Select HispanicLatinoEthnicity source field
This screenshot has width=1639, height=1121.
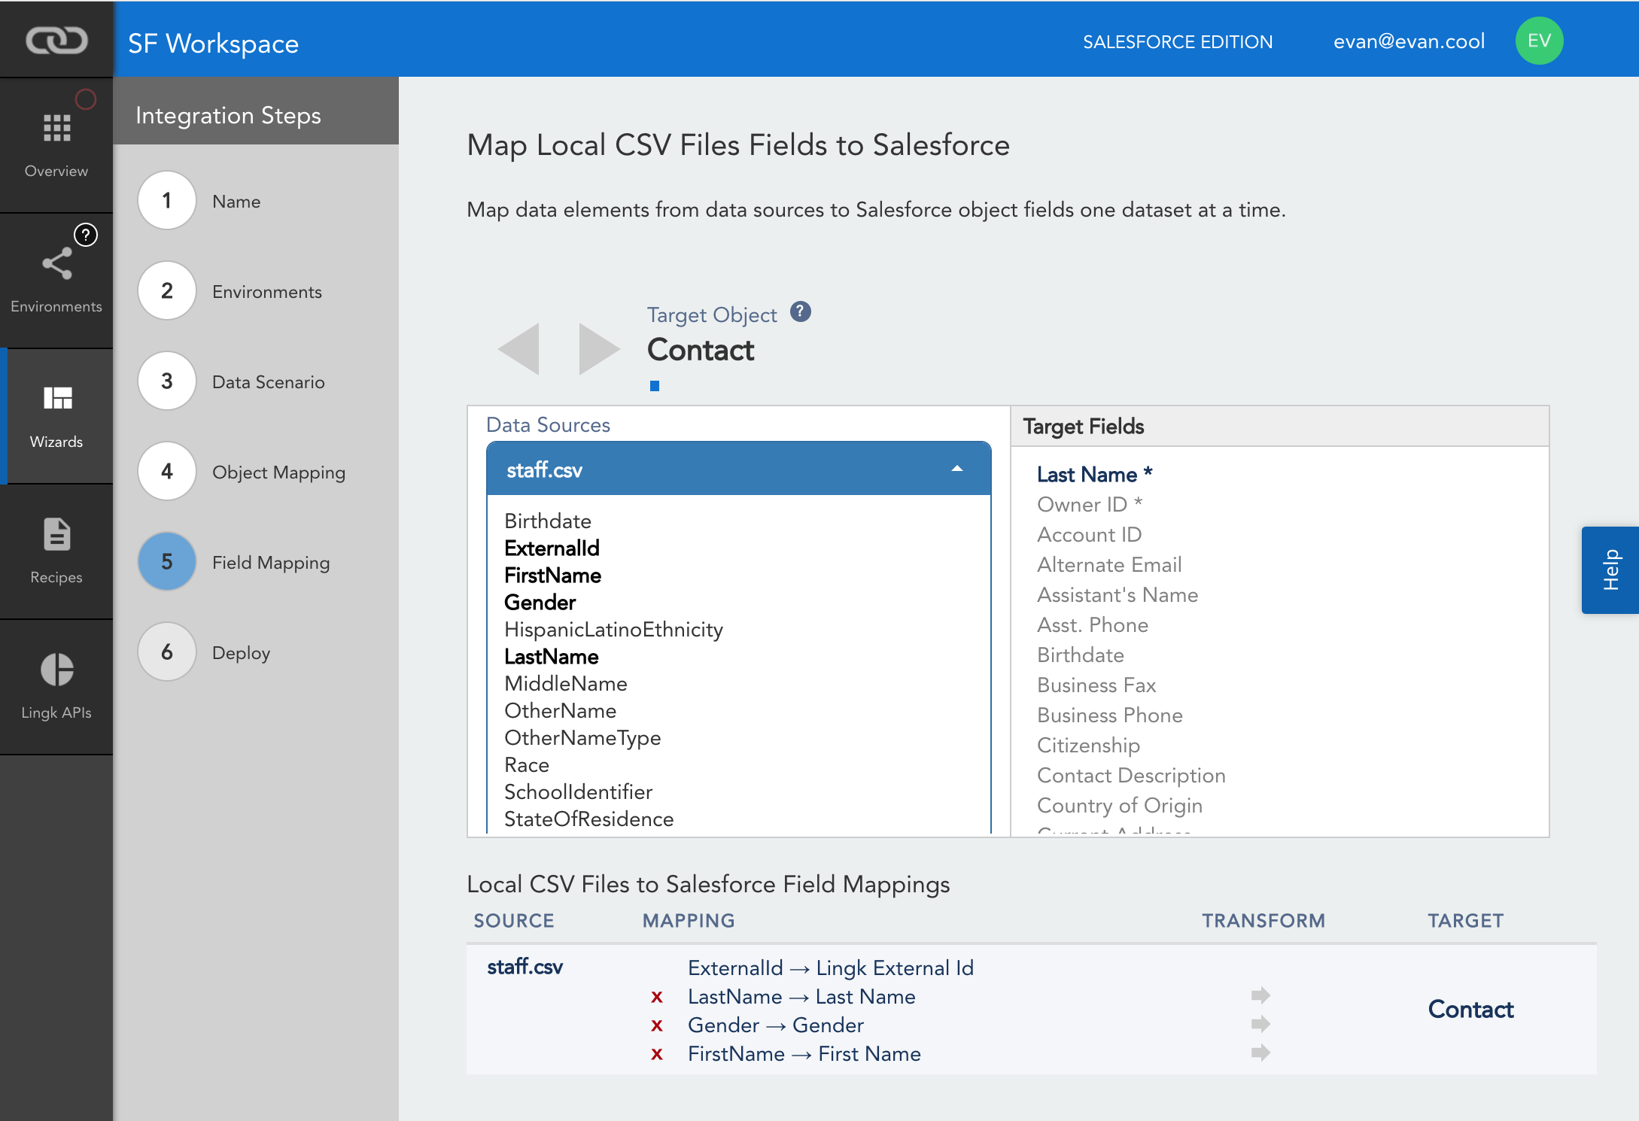coord(613,629)
